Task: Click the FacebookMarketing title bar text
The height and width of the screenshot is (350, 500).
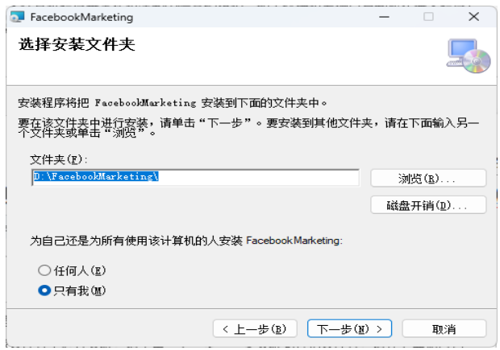Action: pos(81,17)
